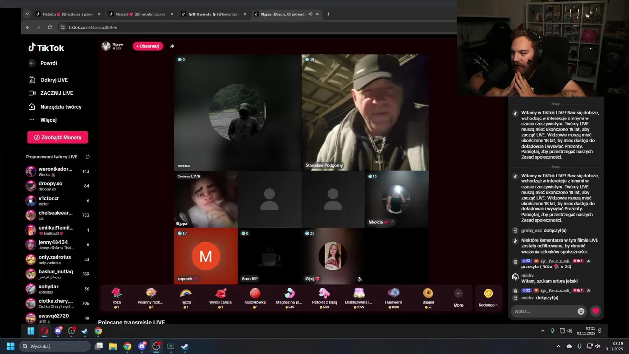Open the volume control in the system tray
The image size is (629, 354).
click(x=598, y=346)
